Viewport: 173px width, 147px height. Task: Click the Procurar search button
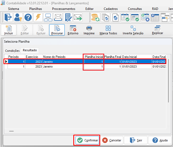[57, 30]
